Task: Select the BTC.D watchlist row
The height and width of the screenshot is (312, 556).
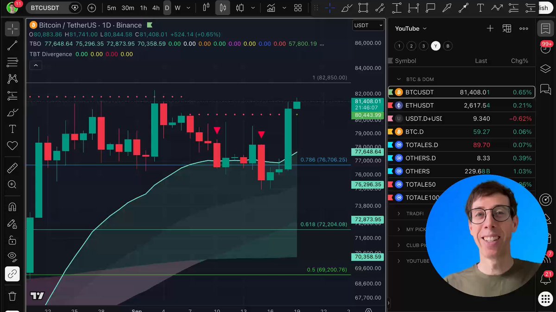Action: coord(461,132)
